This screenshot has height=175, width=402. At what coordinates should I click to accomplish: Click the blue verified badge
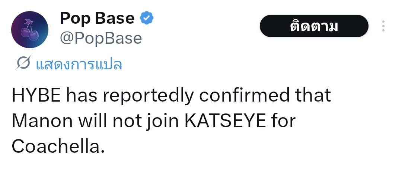[147, 18]
